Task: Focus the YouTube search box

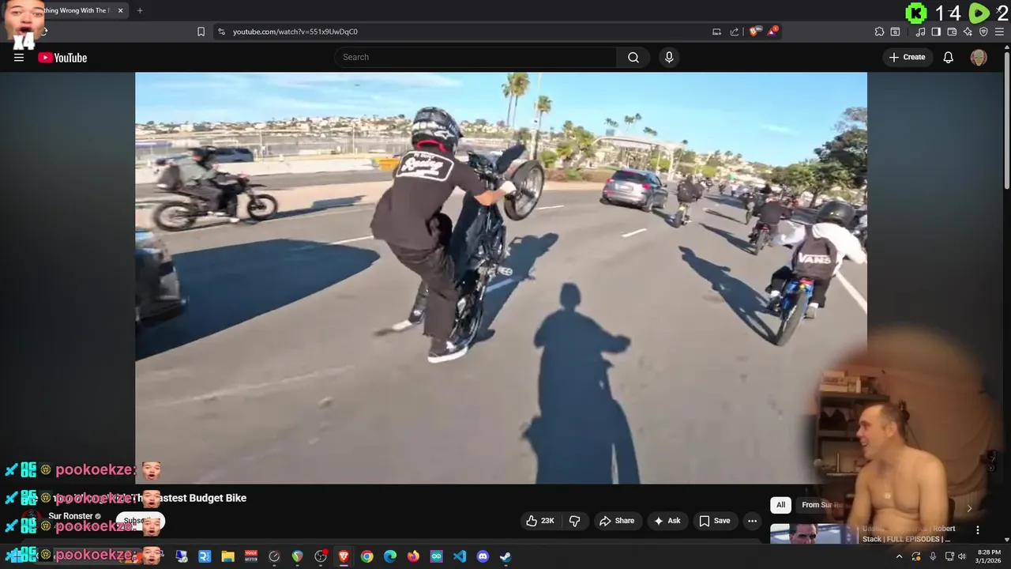Action: (476, 57)
